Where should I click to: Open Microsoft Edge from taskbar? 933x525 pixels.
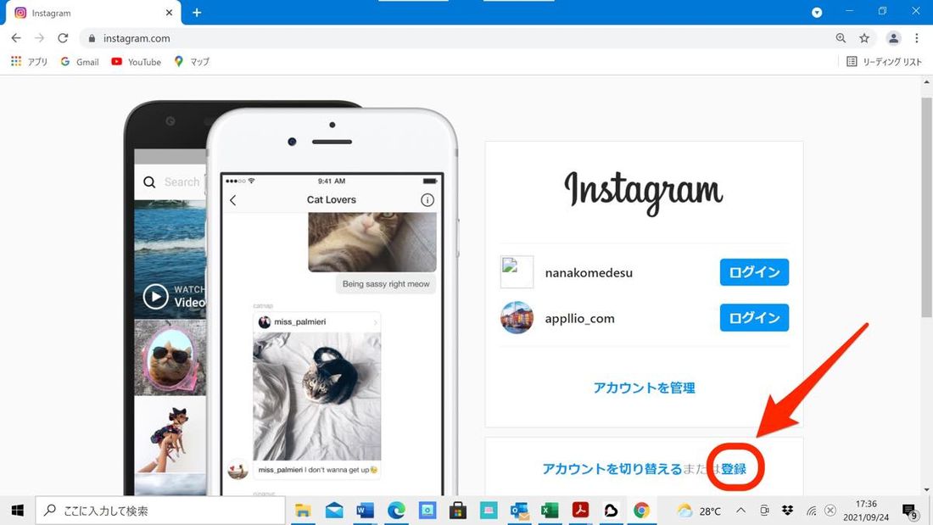click(396, 510)
